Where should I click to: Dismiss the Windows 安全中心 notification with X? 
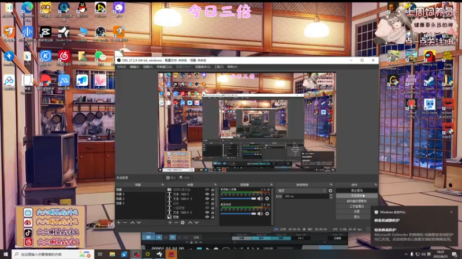point(451,212)
